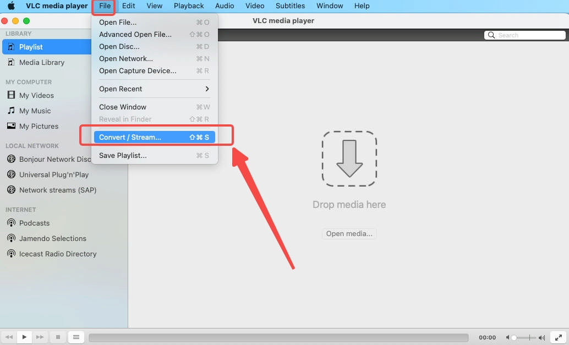Image resolution: width=569 pixels, height=345 pixels.
Task: Click the My Pictures image icon
Action: pyautogui.click(x=11, y=126)
